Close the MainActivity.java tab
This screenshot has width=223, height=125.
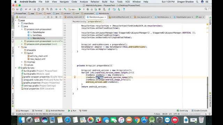pos(105,17)
